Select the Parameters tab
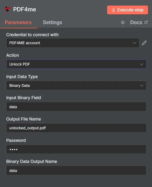The height and width of the screenshot is (187, 152). (x=18, y=22)
